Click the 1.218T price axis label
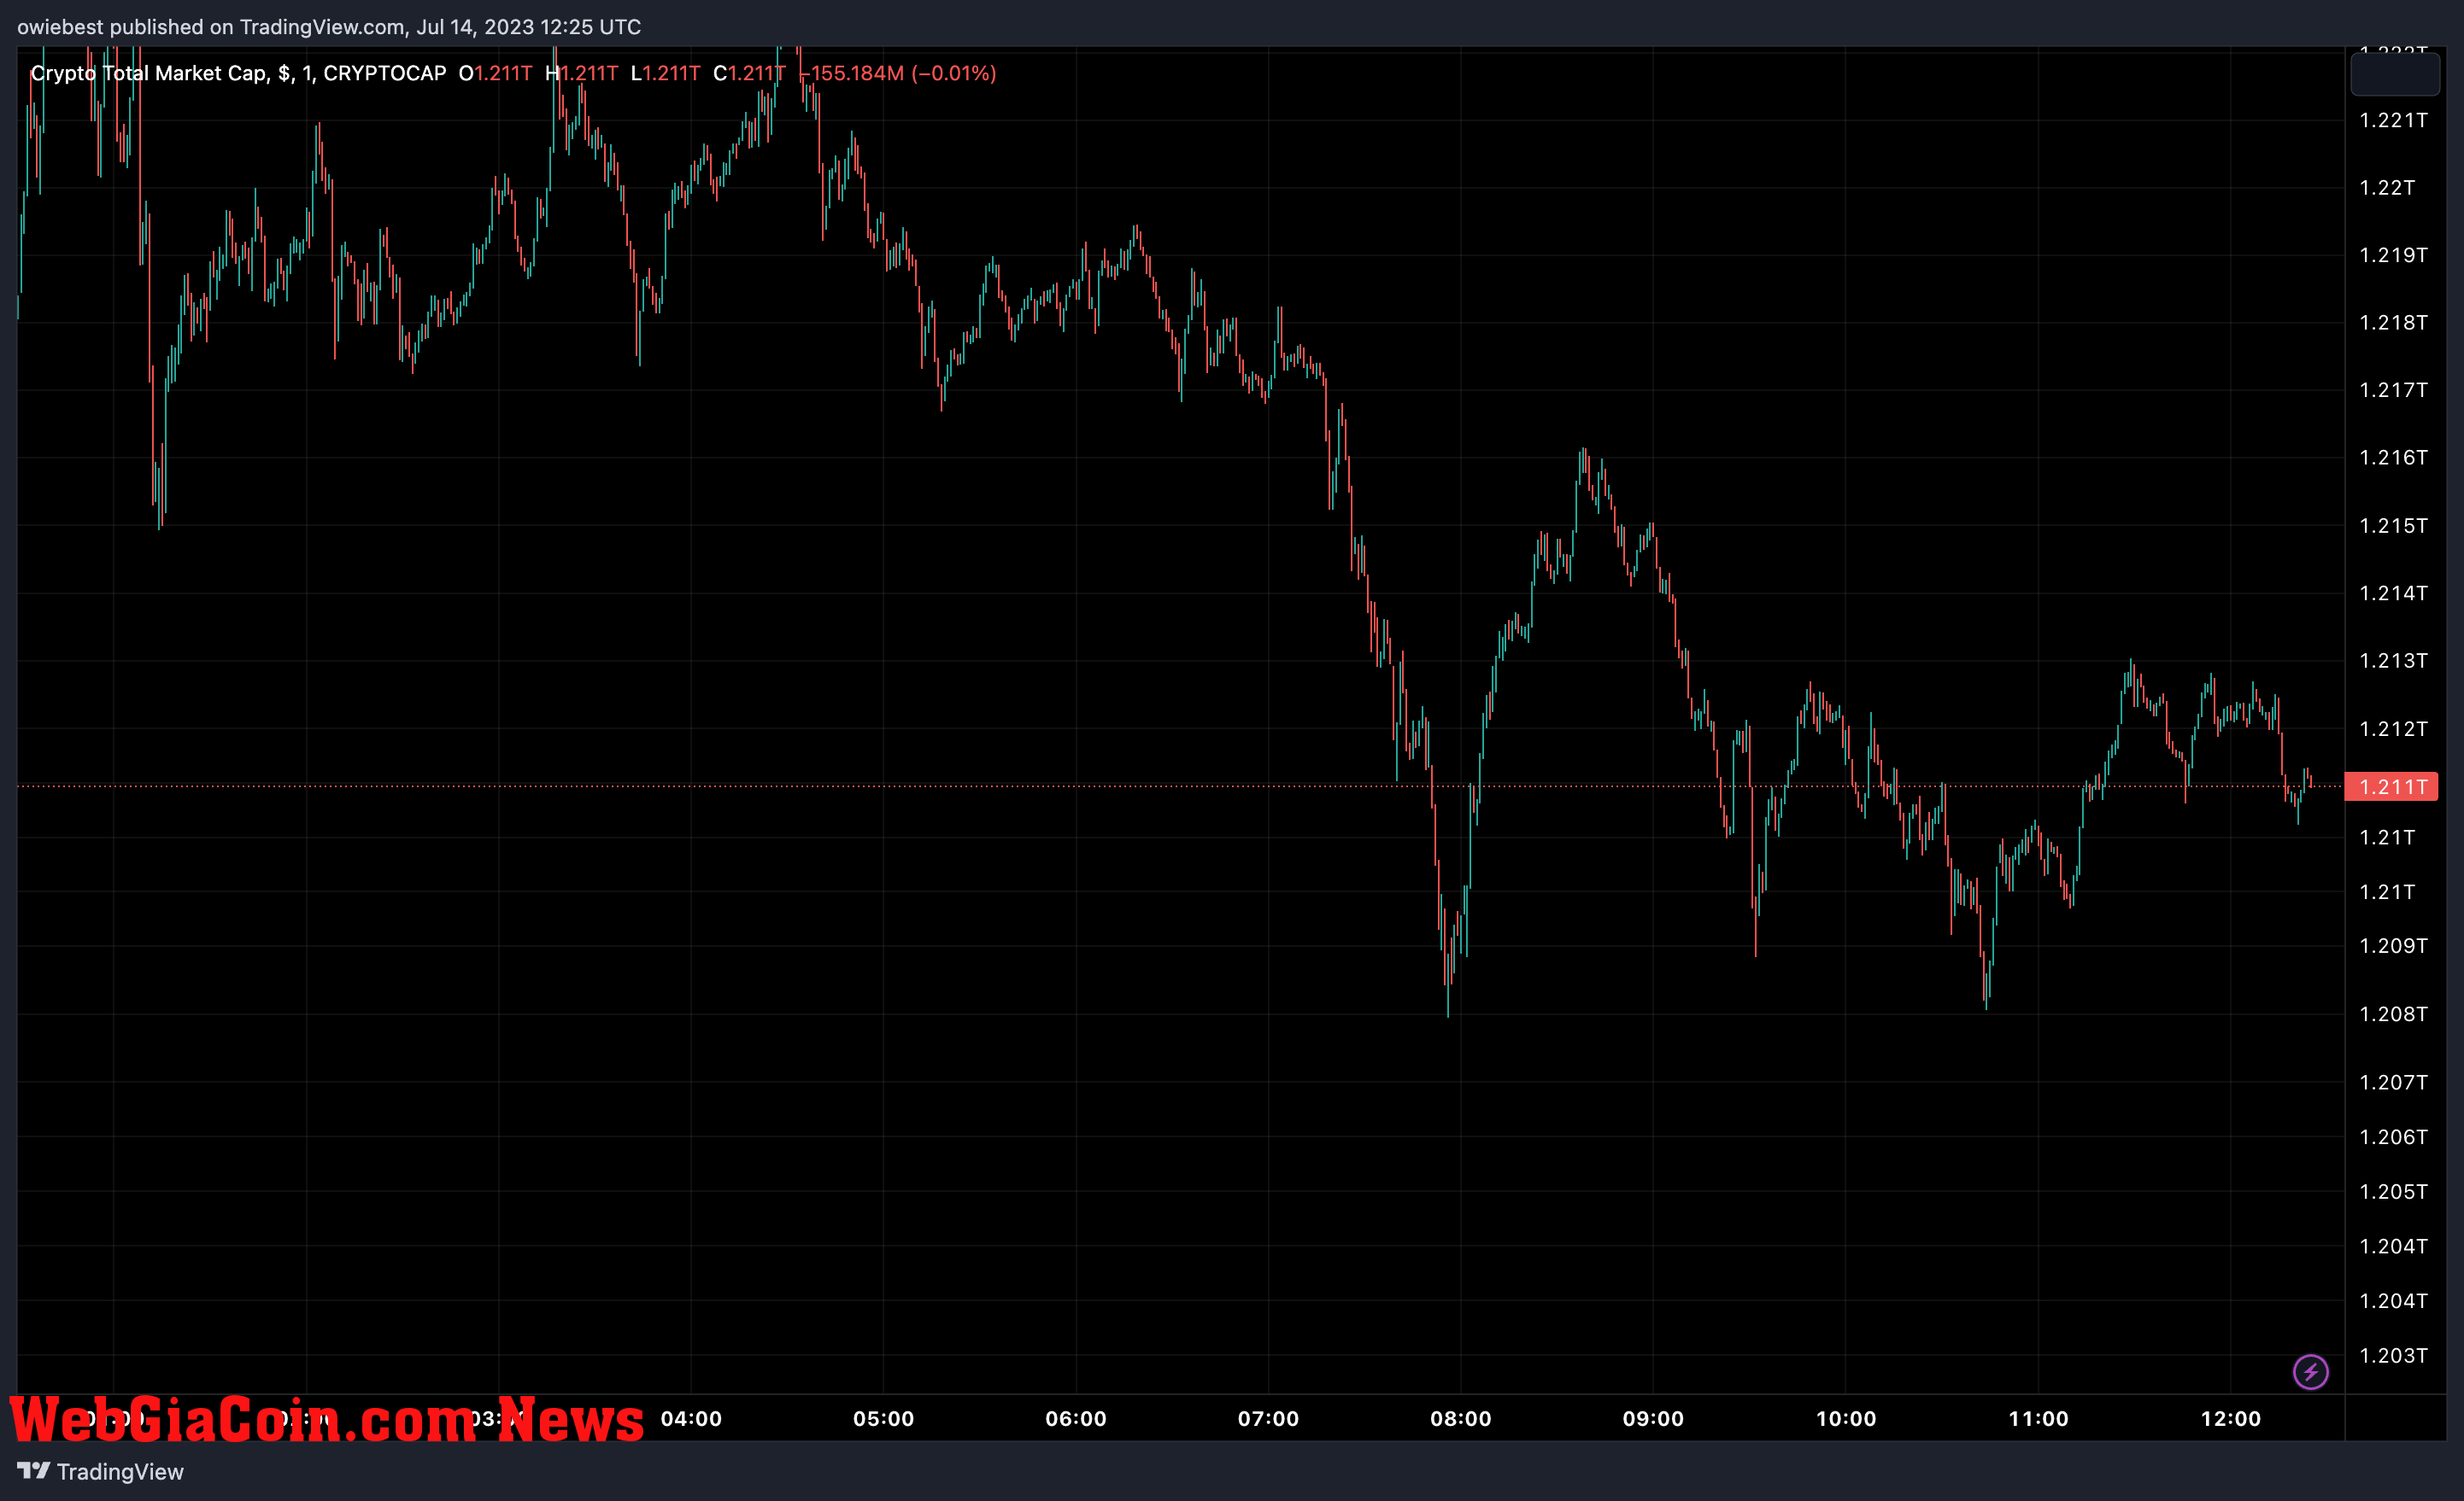The height and width of the screenshot is (1501, 2464). (2393, 323)
